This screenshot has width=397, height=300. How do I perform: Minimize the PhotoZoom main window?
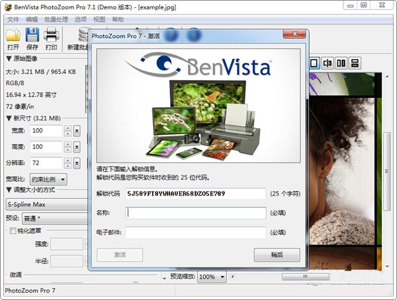tap(351, 5)
